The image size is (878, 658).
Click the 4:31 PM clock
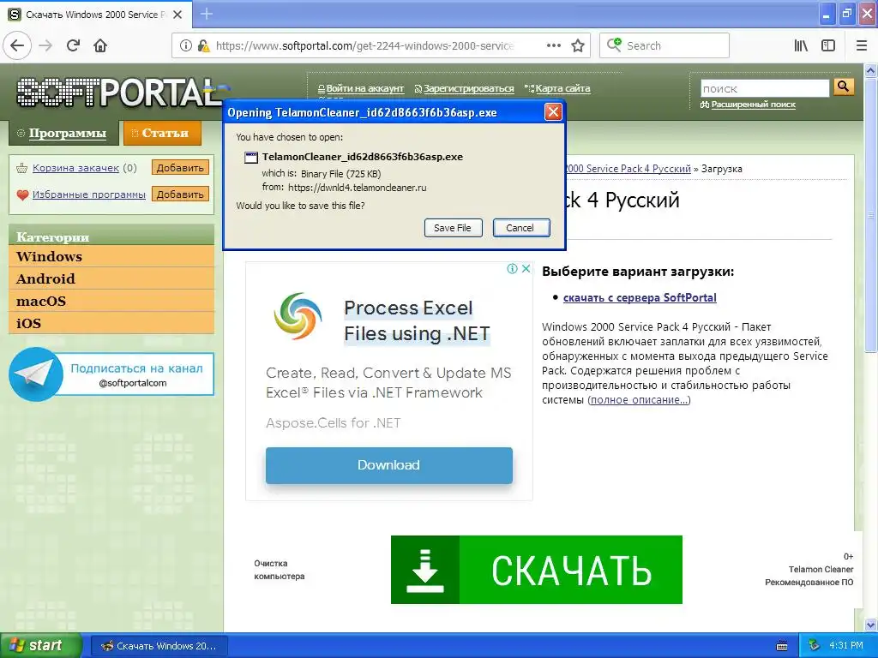click(x=846, y=646)
